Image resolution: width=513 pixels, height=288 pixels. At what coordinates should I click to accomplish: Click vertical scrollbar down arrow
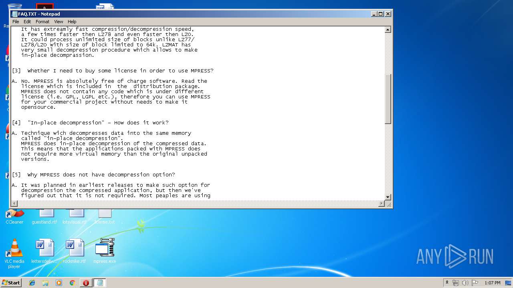pyautogui.click(x=388, y=197)
